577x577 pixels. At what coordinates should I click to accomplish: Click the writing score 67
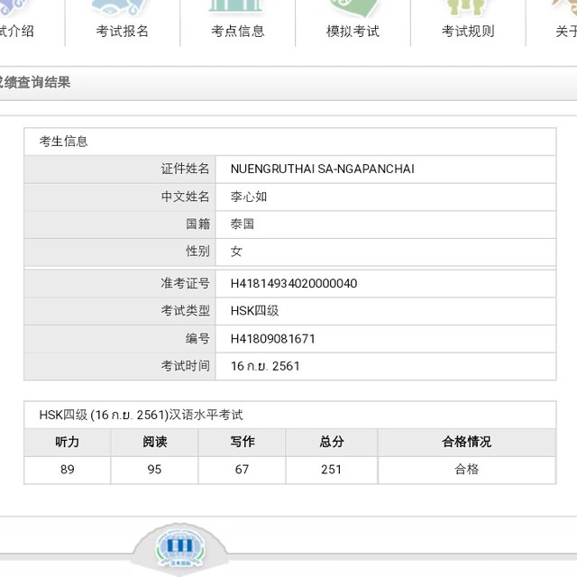pos(243,470)
